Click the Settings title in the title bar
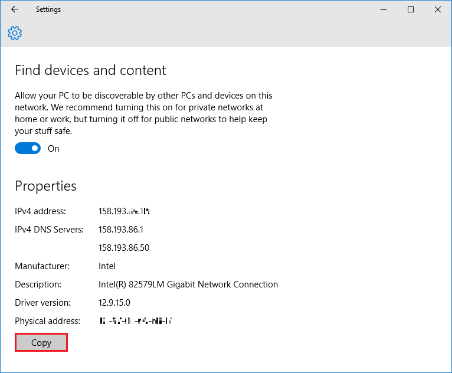The height and width of the screenshot is (373, 452). pos(48,9)
